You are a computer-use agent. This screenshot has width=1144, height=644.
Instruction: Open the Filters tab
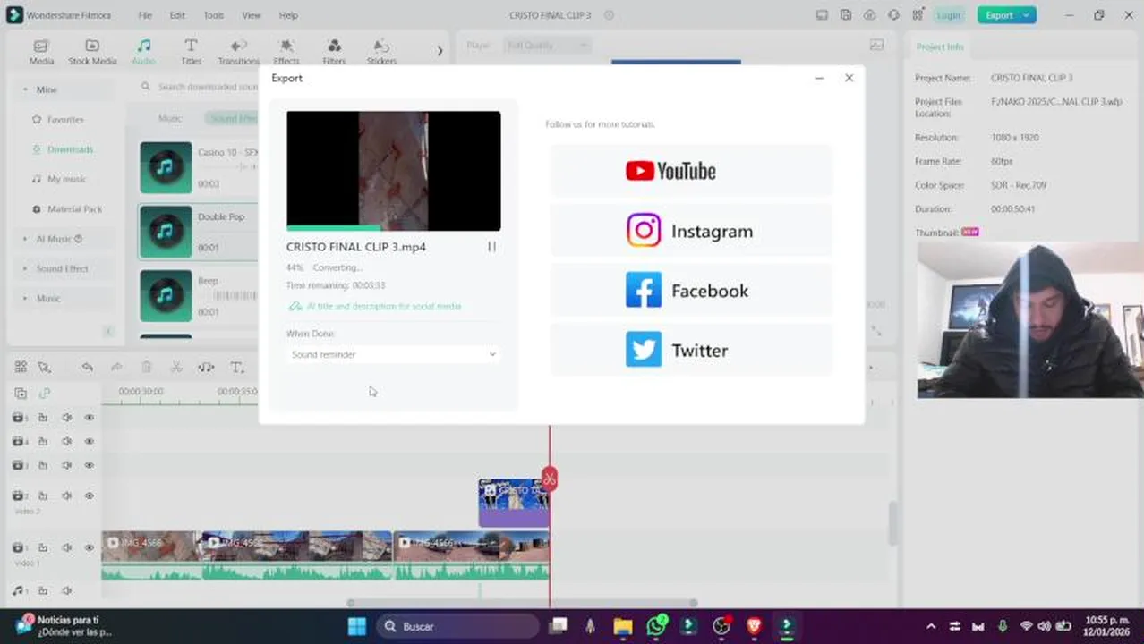coord(334,52)
